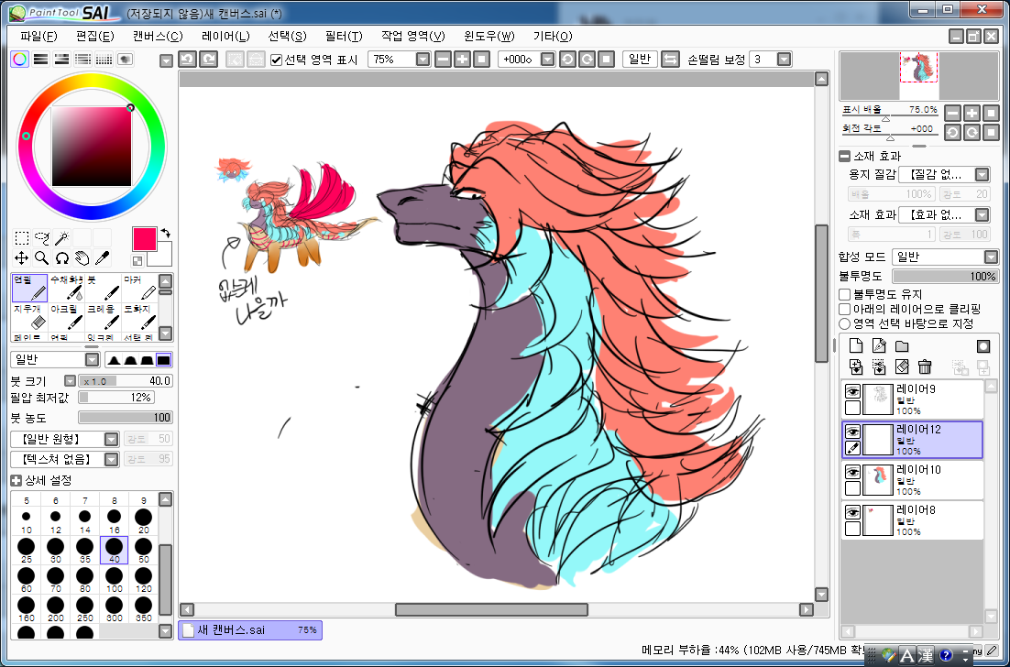Select the move tool
1010x667 pixels.
21,258
